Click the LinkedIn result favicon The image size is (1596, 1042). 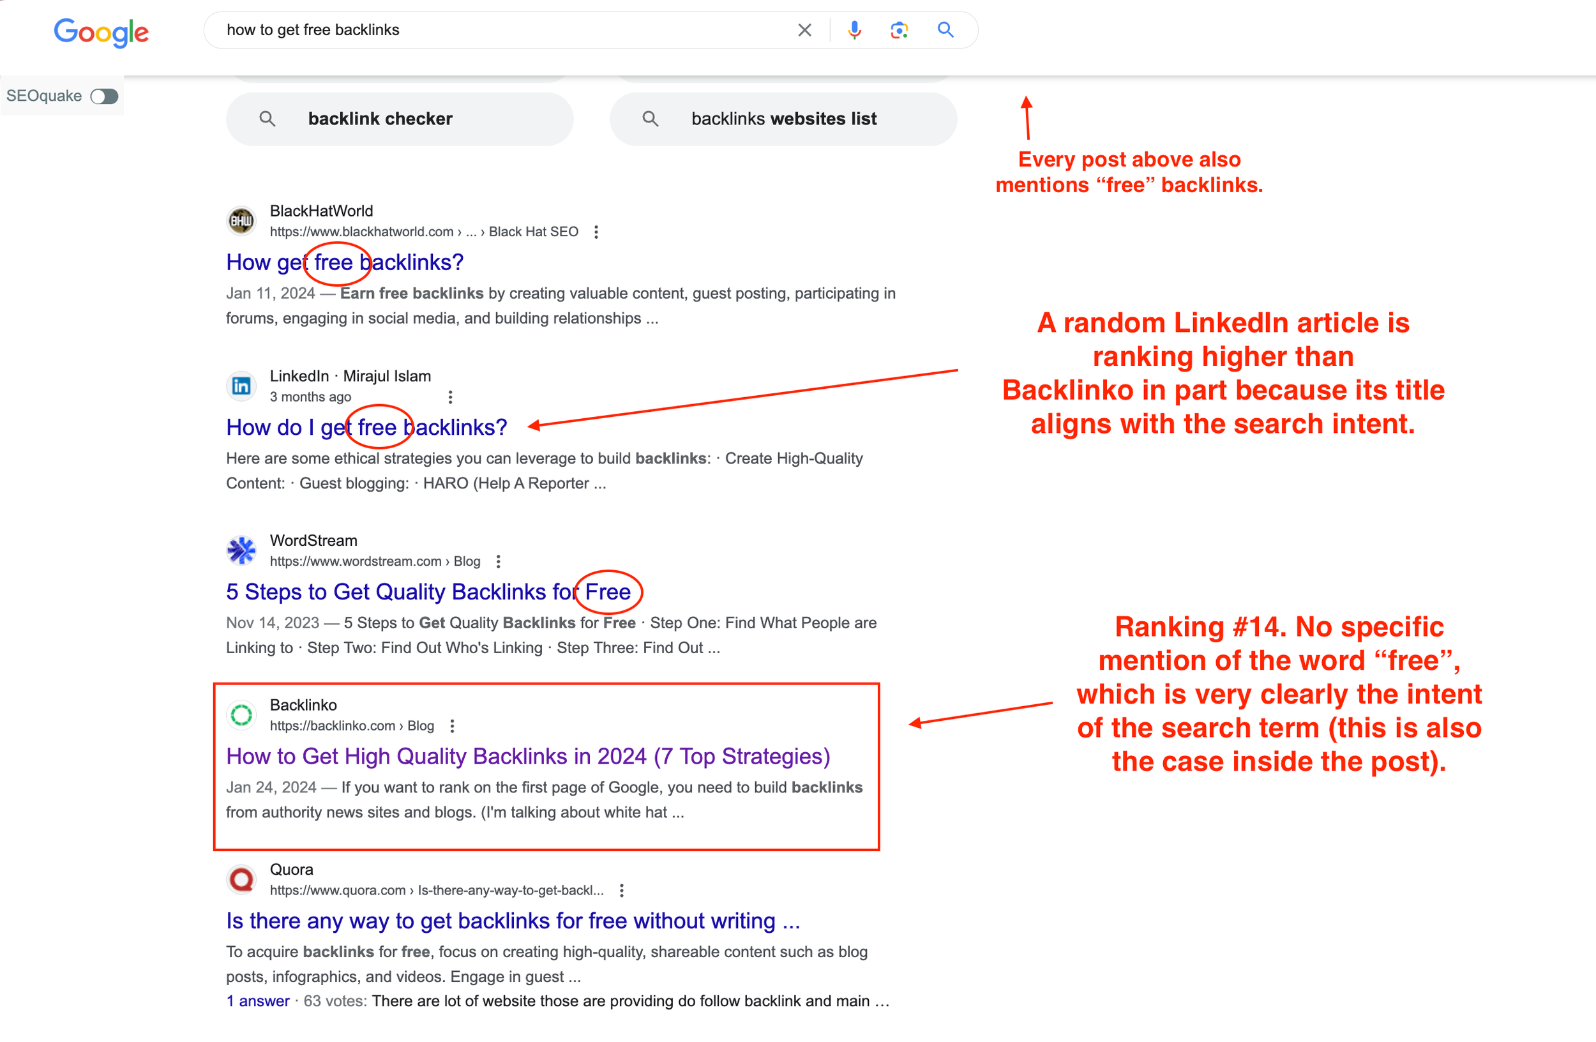(241, 386)
